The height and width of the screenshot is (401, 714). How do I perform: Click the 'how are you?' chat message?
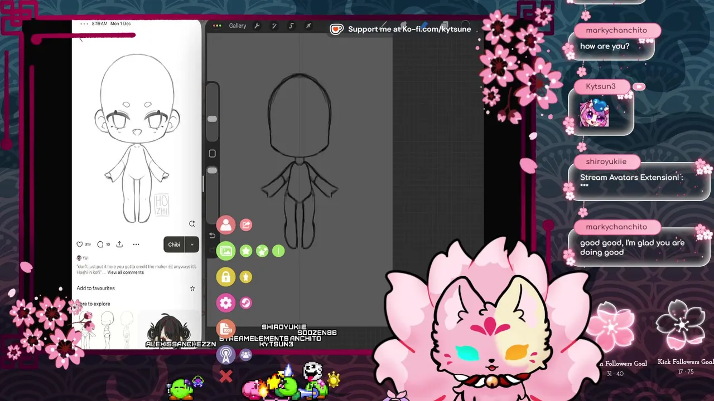pos(605,46)
